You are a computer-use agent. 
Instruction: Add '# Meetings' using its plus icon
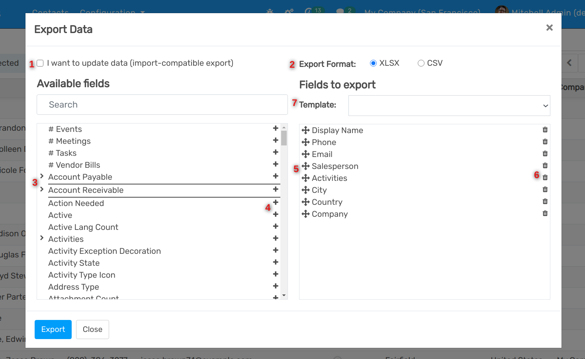pyautogui.click(x=276, y=140)
